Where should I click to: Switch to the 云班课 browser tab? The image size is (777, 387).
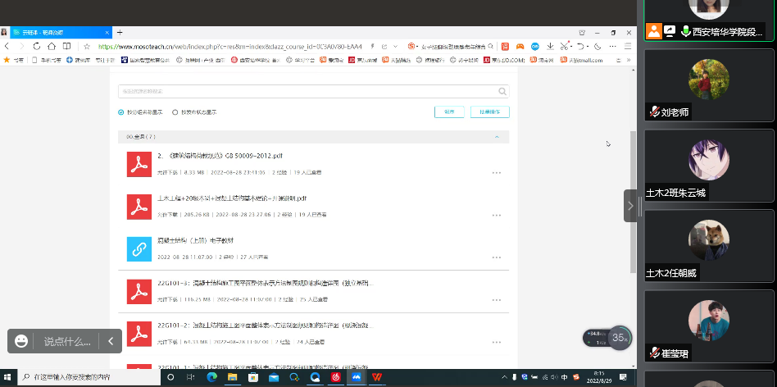click(49, 32)
